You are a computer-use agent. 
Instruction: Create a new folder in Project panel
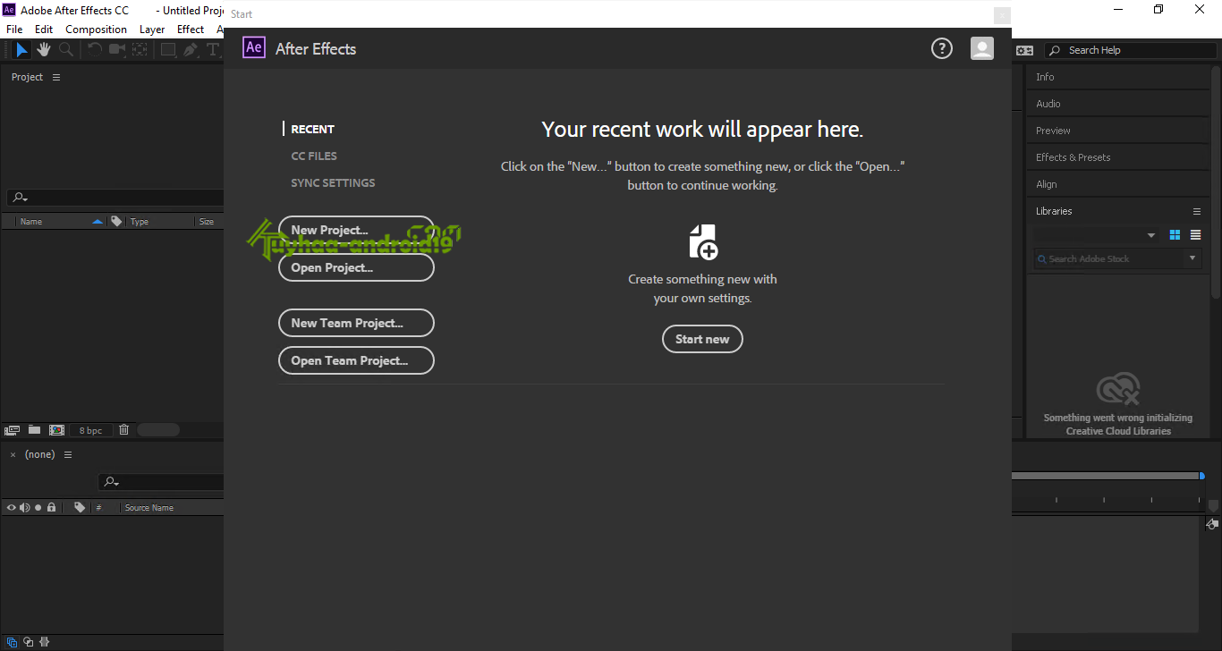pos(34,430)
